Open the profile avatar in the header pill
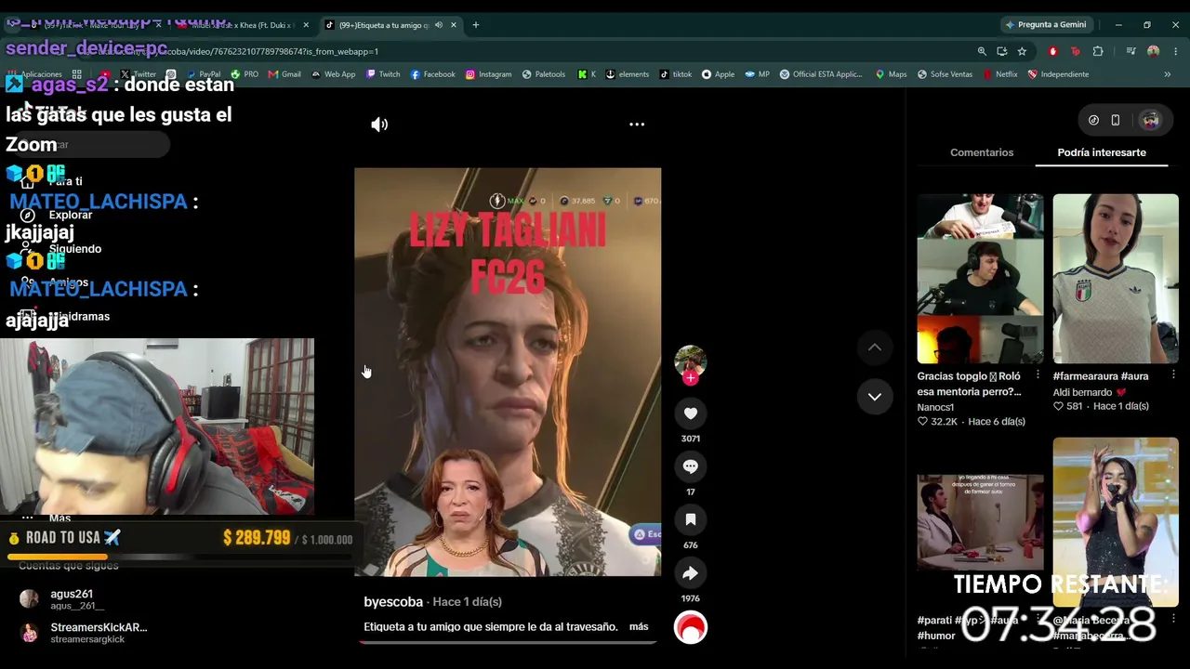1190x669 pixels. coord(1151,120)
